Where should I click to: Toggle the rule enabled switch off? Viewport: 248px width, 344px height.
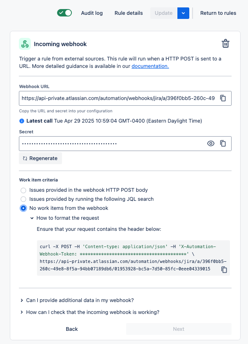[64, 13]
